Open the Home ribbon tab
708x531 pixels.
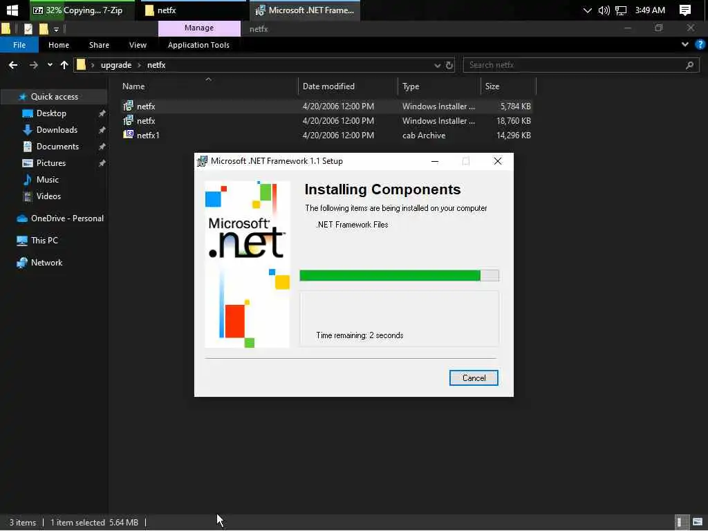(x=59, y=45)
